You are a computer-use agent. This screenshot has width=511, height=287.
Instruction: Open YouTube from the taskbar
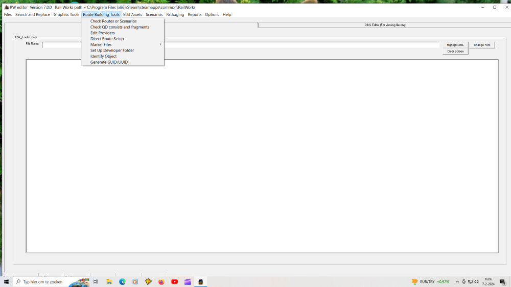175,281
